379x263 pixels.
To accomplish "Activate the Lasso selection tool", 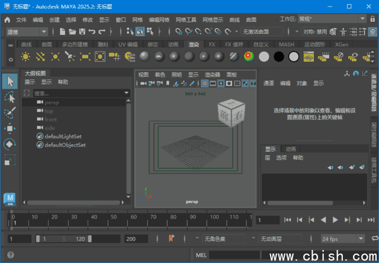I will (x=9, y=97).
